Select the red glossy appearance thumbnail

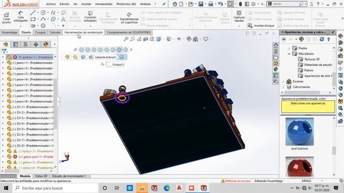click(x=299, y=166)
